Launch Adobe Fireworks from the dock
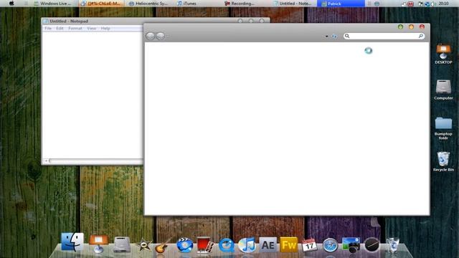 288,244
